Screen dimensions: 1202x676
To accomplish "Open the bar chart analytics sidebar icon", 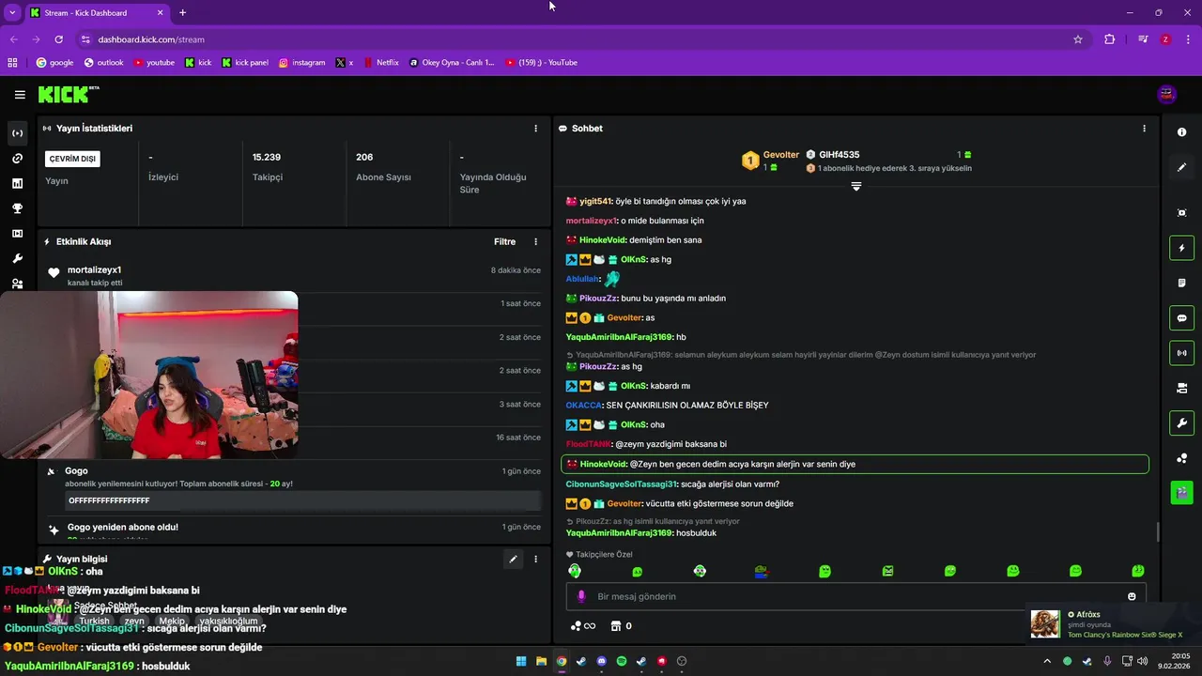I will [17, 183].
